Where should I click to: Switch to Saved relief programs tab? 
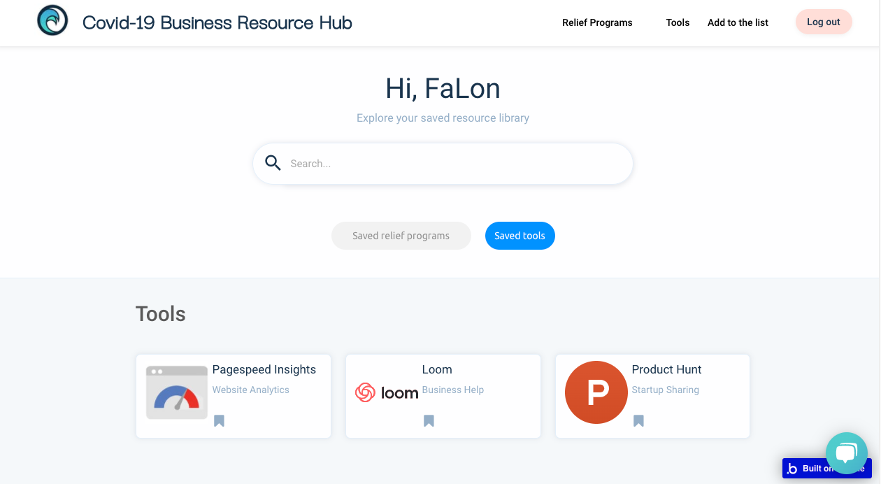[401, 236]
